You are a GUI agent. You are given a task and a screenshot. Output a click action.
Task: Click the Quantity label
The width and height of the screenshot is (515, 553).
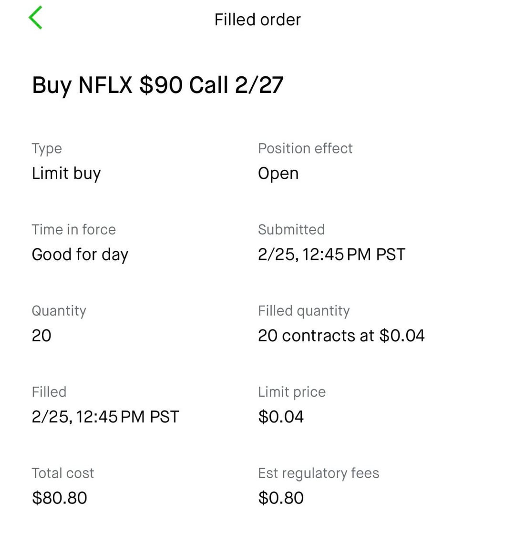(x=59, y=311)
